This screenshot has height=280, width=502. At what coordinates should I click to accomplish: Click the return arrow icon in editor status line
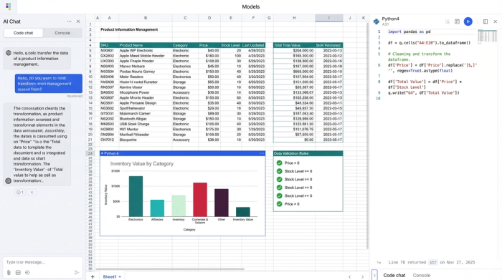coord(379,262)
